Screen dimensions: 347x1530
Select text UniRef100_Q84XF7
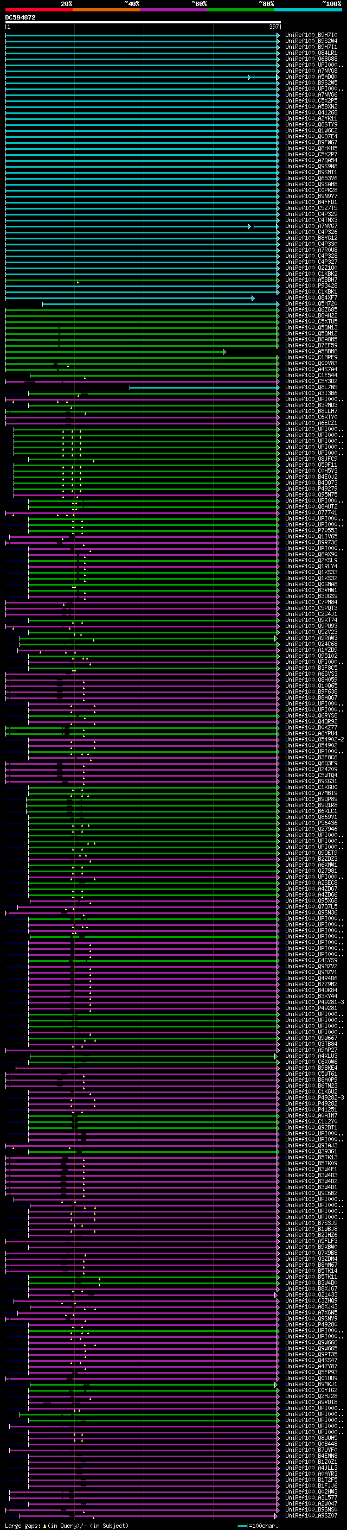click(x=311, y=297)
